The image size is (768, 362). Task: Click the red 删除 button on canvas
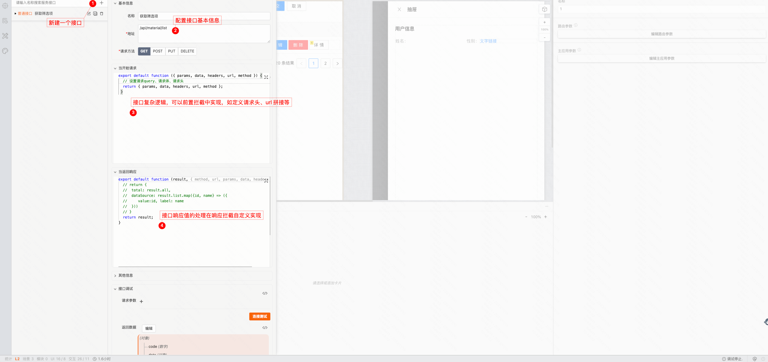(298, 45)
